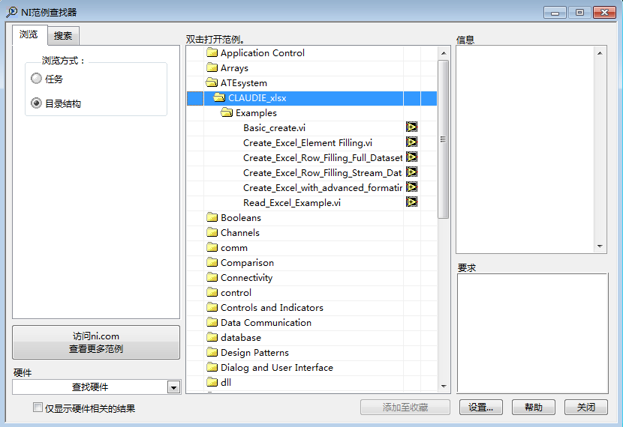Click the Data Communication folder icon
623x427 pixels.
pyautogui.click(x=212, y=322)
